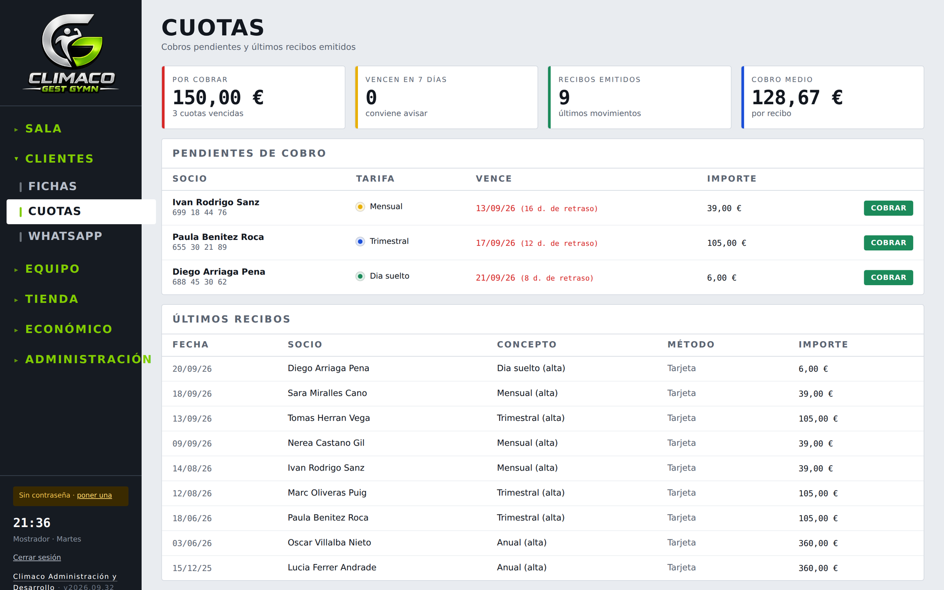
Task: Click the Climaco Gest Gymn logo
Action: pyautogui.click(x=71, y=53)
